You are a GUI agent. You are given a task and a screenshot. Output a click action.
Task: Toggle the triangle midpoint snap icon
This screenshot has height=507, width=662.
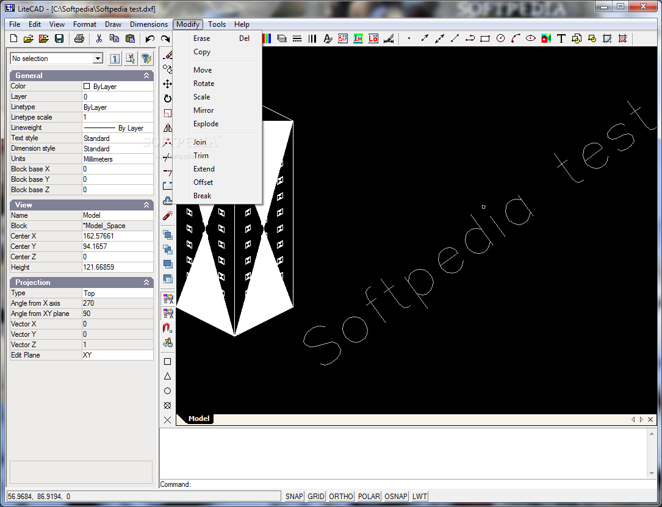(168, 376)
